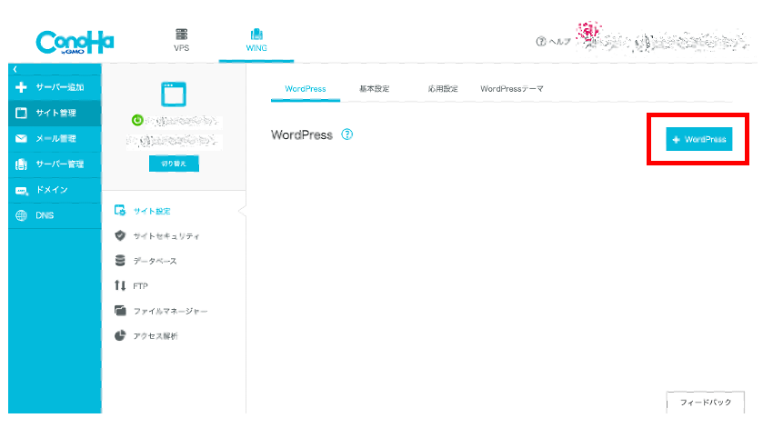
Task: Click the サイト設定 gear icon
Action: click(x=120, y=210)
